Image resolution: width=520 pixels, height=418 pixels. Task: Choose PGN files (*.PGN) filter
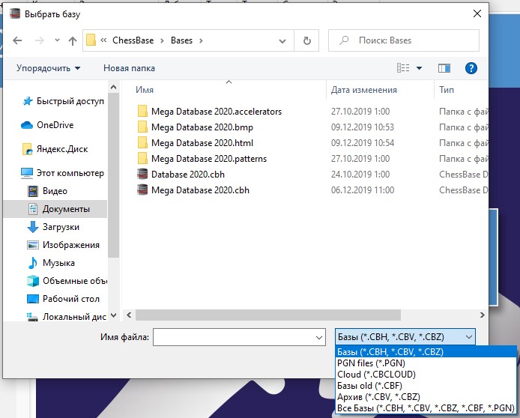(426, 363)
